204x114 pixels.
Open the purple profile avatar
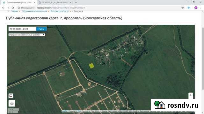tap(196, 8)
